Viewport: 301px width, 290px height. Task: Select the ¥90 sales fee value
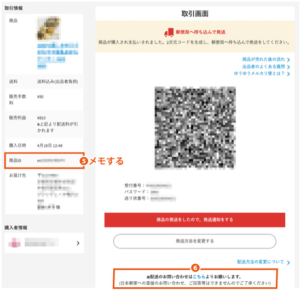click(x=40, y=96)
